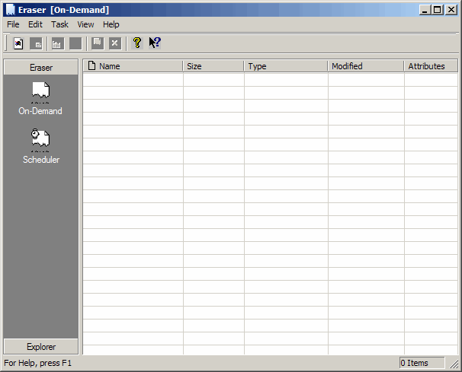Sort by the Name column header

[x=133, y=66]
